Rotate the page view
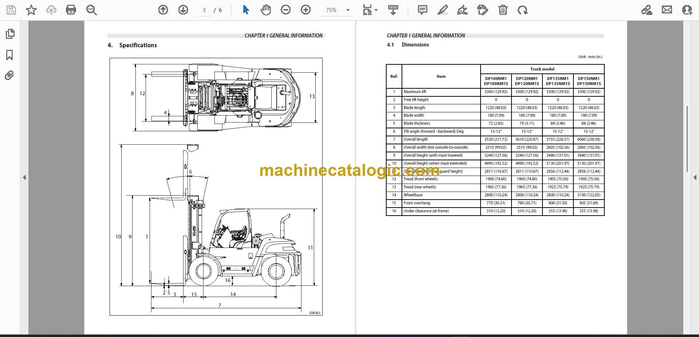699x337 pixels. coord(523,10)
